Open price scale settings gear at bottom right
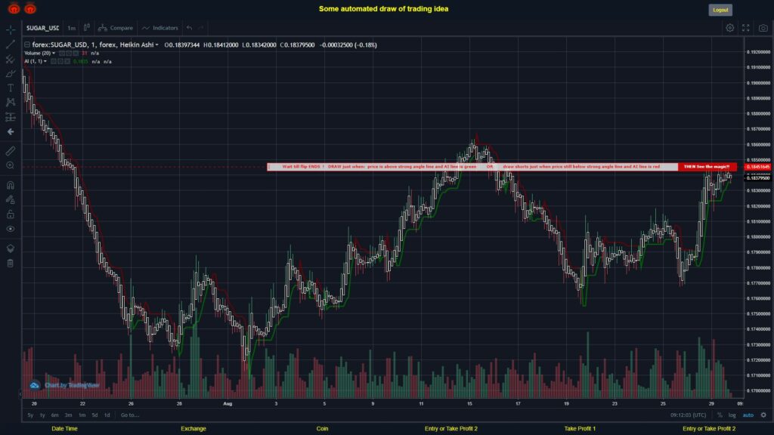 [x=763, y=415]
